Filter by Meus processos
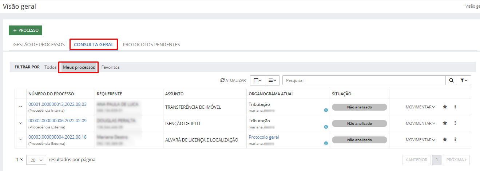 coord(79,67)
